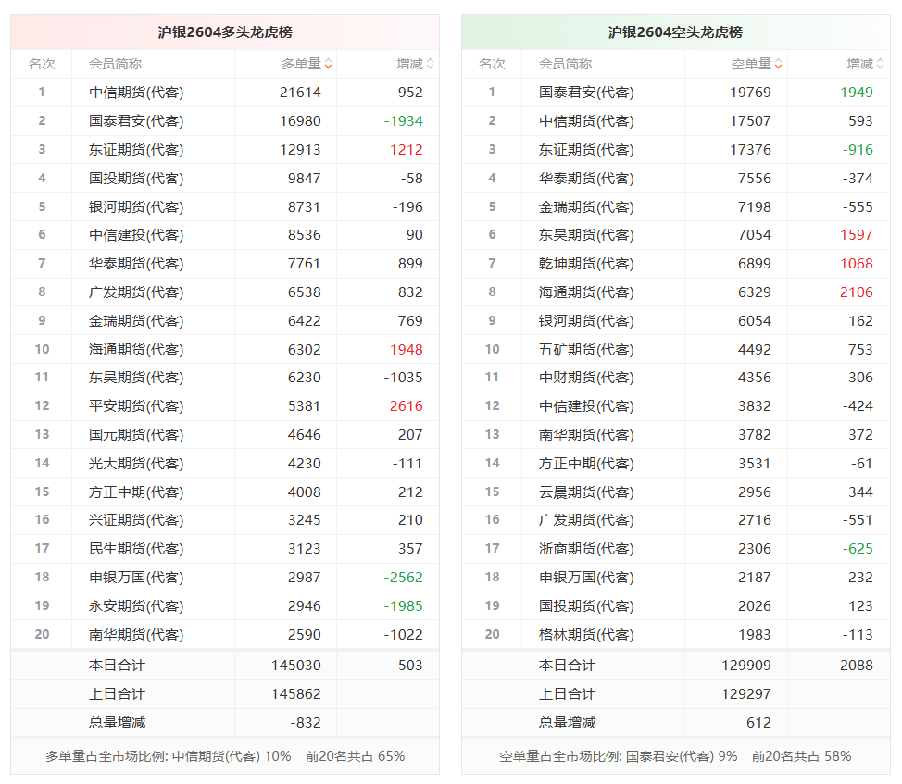
Task: Select 国泰君安(代客) in short table rank 1
Action: 587,93
